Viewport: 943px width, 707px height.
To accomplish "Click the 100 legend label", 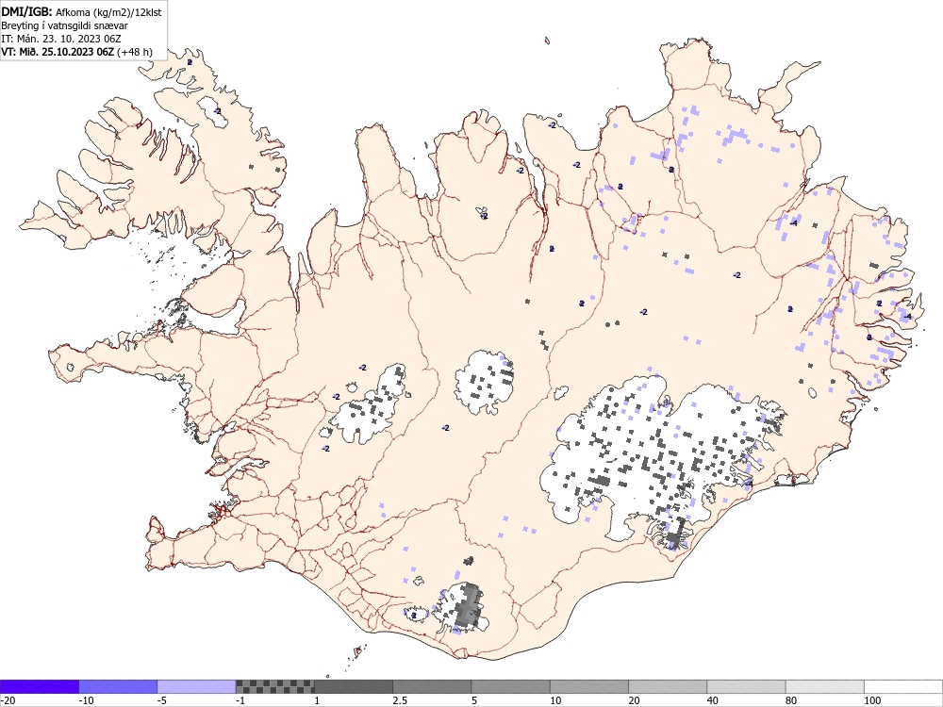I will pyautogui.click(x=872, y=700).
